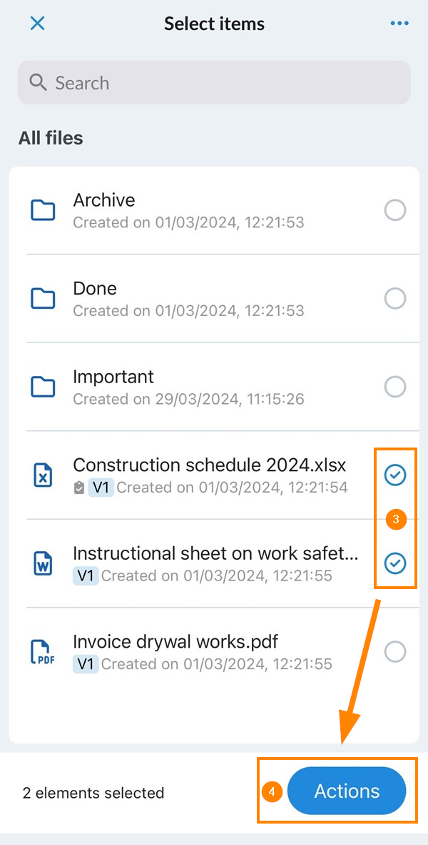Click the V1 version badge on Invoice
The height and width of the screenshot is (845, 428).
coord(86,664)
